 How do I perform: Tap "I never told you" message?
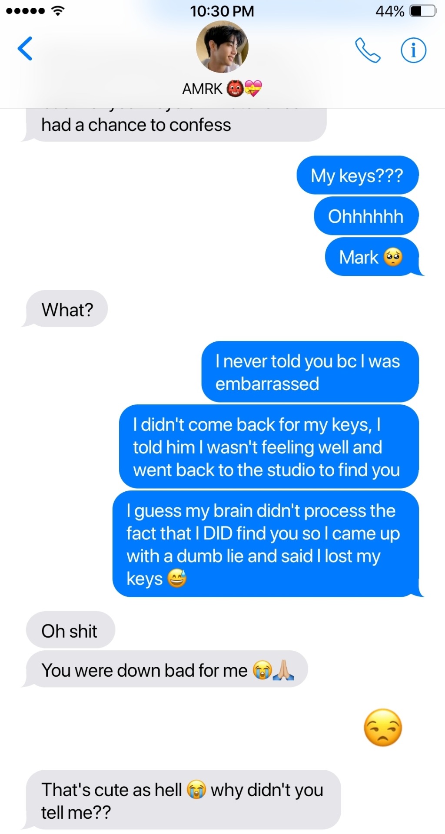310,372
